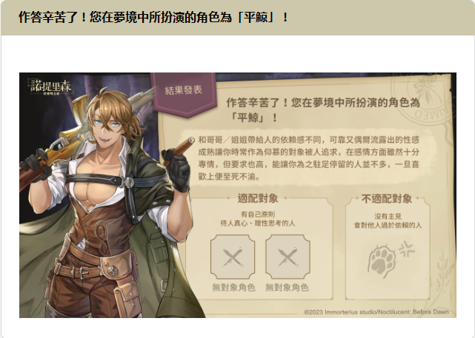
Task: Click the 適配對象 section heading
Action: pos(258,199)
